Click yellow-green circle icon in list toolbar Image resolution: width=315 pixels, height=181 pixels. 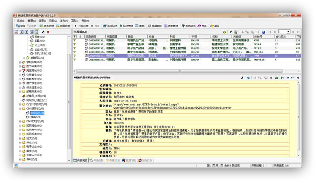pyautogui.click(x=224, y=32)
